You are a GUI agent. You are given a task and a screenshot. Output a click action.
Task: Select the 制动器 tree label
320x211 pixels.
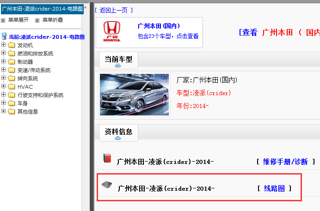click(x=25, y=62)
